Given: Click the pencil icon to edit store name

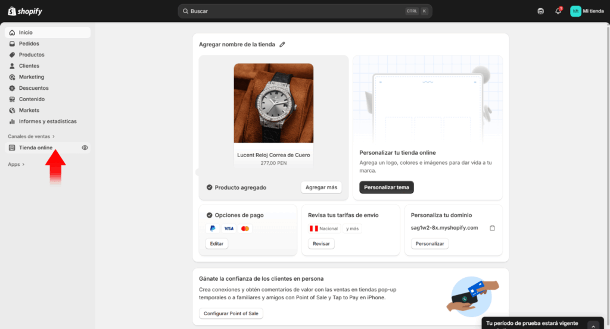Looking at the screenshot, I should pos(282,45).
